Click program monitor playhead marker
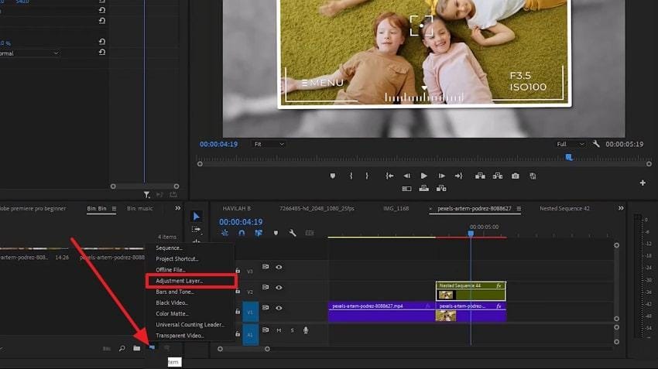 click(x=569, y=158)
